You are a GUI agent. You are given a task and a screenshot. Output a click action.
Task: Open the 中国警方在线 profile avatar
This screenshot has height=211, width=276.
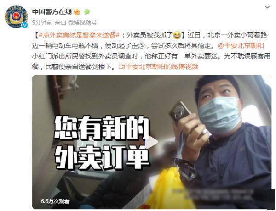click(16, 17)
